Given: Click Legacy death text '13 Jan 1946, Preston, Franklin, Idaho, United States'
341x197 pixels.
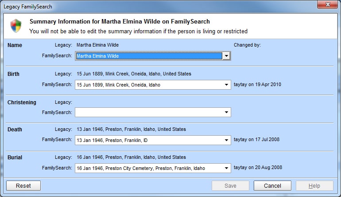Looking at the screenshot, I should click(131, 129).
